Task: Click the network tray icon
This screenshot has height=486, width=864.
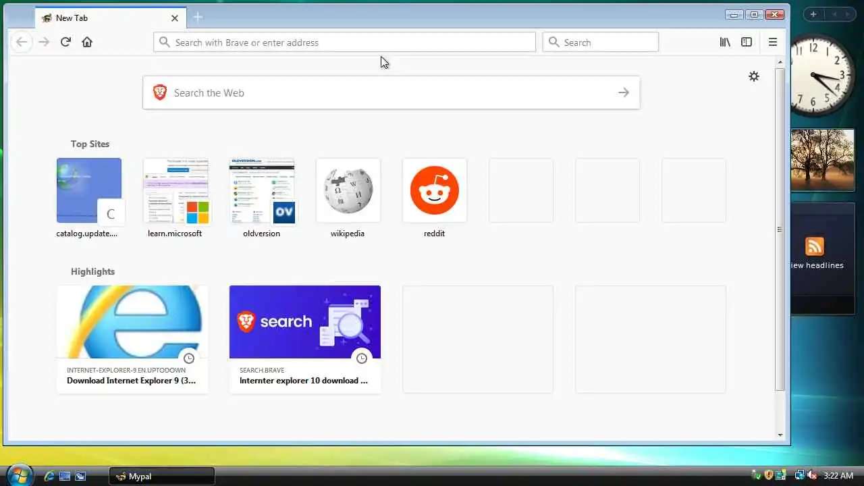Action: click(x=799, y=476)
